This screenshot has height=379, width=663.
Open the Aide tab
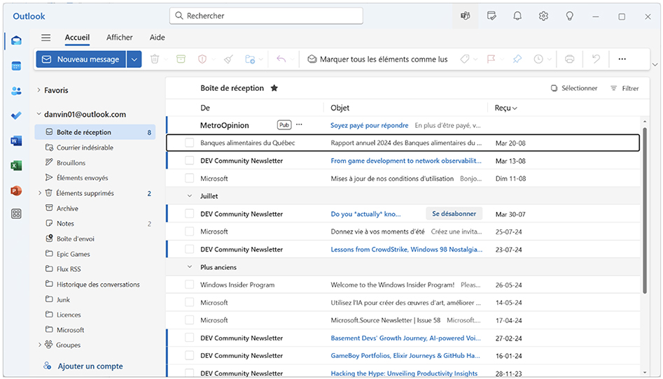tap(158, 38)
